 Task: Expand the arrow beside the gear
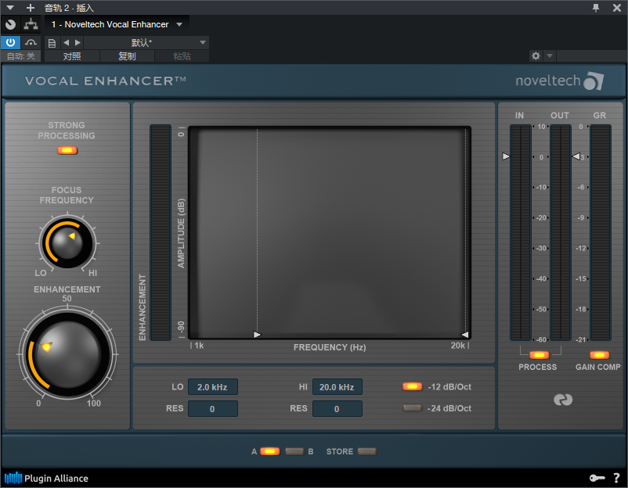coord(550,56)
